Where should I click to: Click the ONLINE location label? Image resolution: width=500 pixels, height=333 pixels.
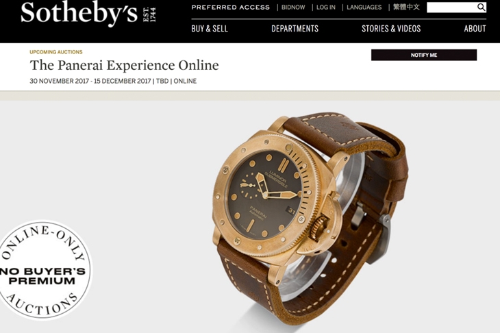[185, 81]
